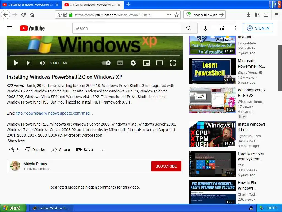The width and height of the screenshot is (282, 212).
Task: Bookmark this page with the star icon
Action: coord(177,15)
